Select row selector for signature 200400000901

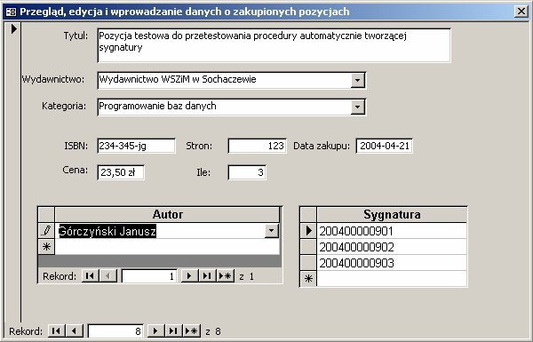pyautogui.click(x=308, y=230)
